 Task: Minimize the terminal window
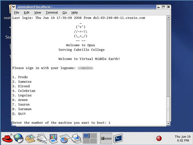tap(159, 7)
